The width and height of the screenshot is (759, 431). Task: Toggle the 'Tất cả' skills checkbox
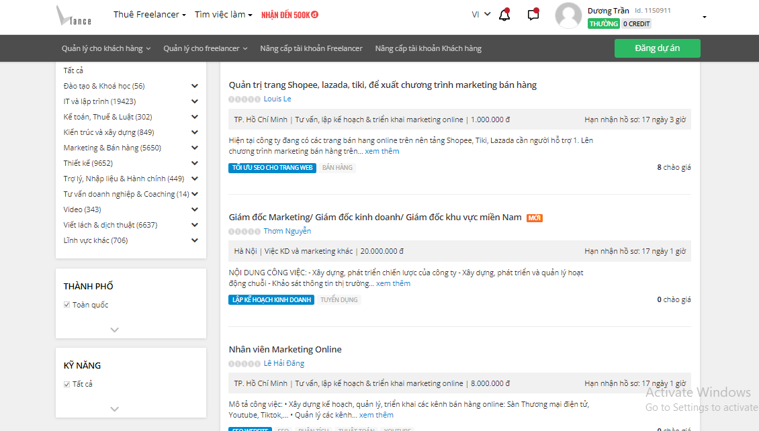[67, 384]
